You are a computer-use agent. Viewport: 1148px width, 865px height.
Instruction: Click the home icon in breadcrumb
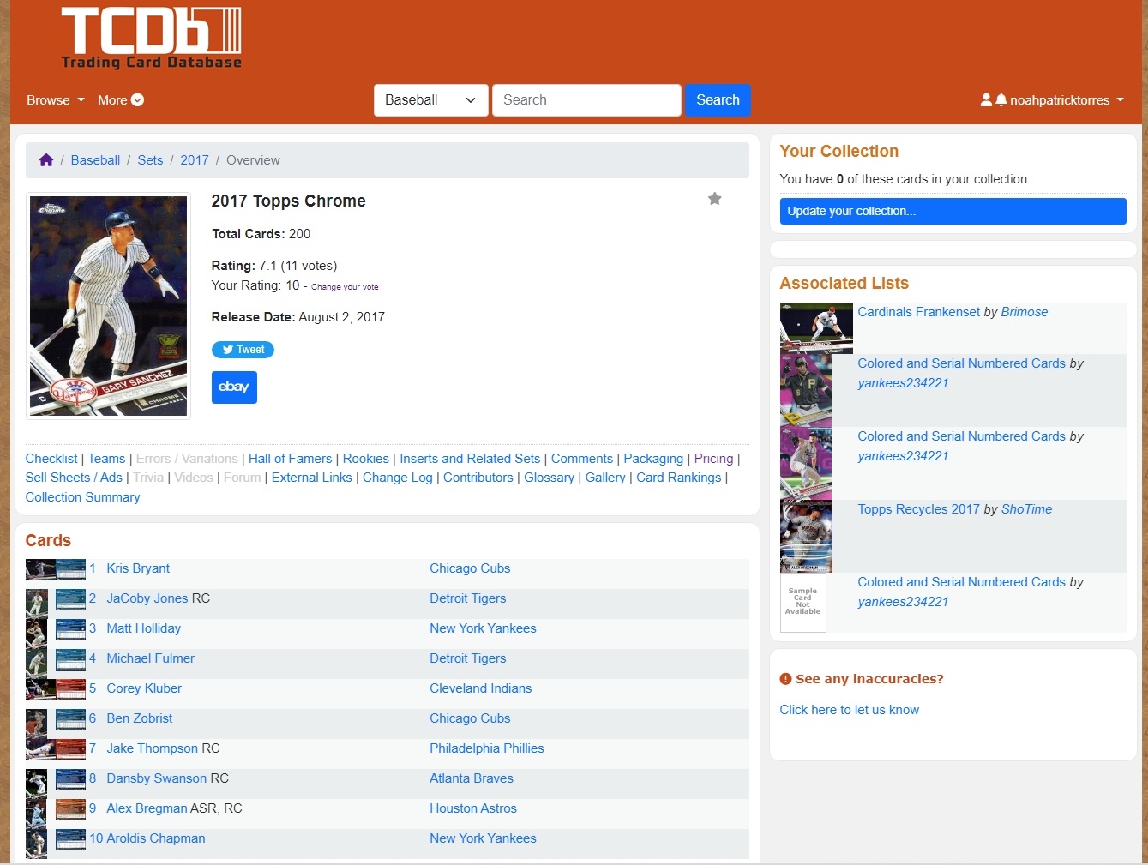(x=46, y=160)
